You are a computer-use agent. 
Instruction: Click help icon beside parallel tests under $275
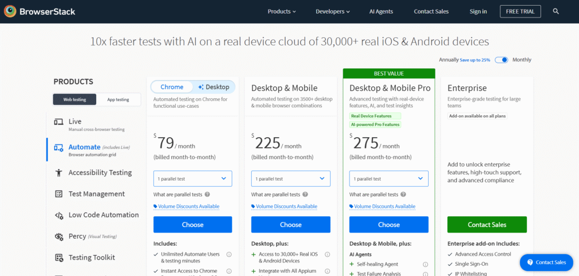click(403, 195)
